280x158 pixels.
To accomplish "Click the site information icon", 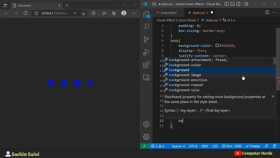I will [36, 13].
